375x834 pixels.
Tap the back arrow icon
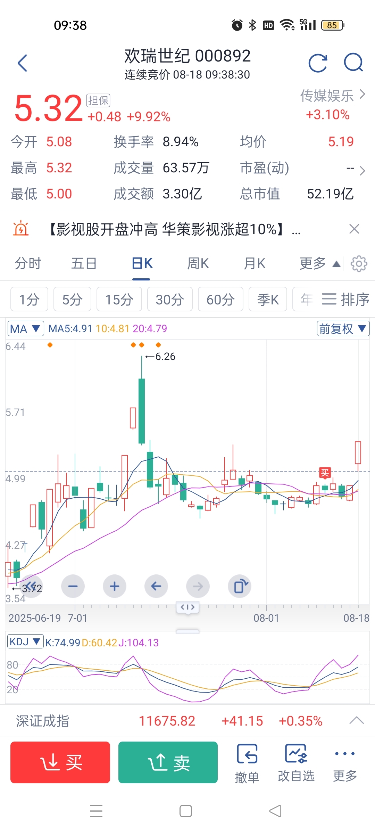pos(23,63)
